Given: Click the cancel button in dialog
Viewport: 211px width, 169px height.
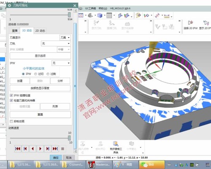Looking at the screenshot, I should click(x=69, y=158).
